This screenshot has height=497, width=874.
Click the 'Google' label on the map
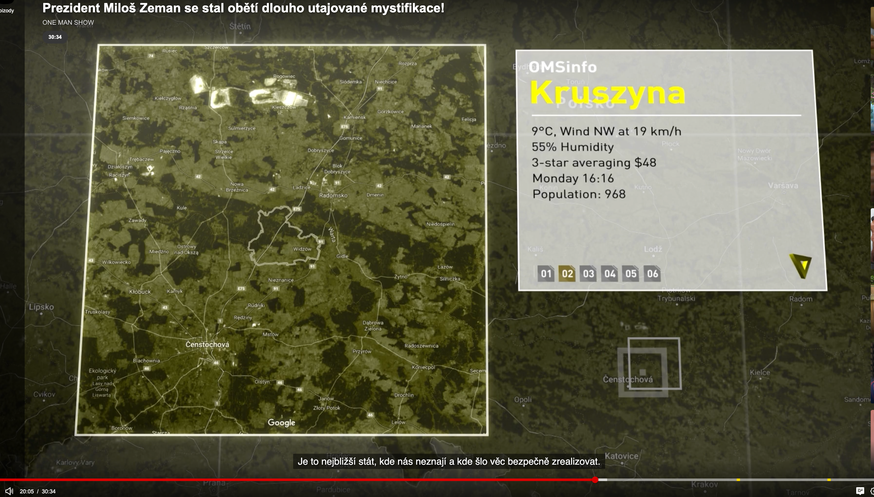point(282,423)
